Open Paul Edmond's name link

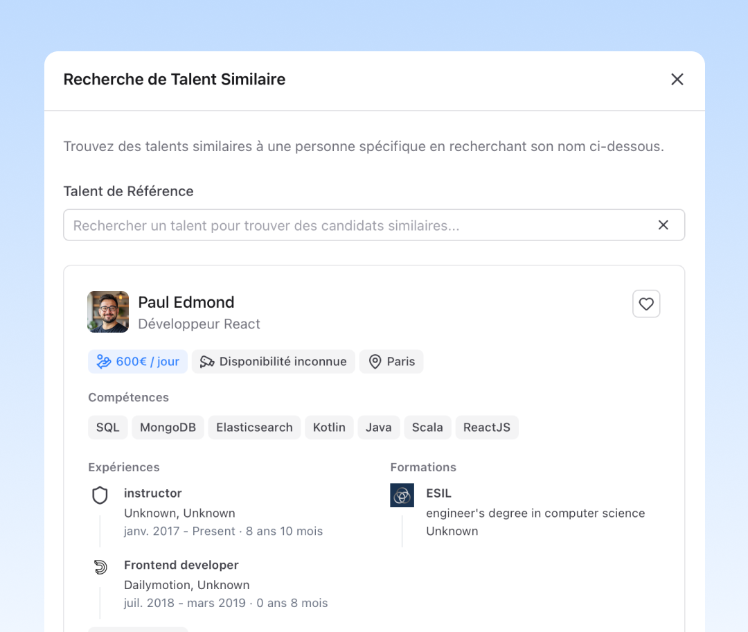pos(186,302)
